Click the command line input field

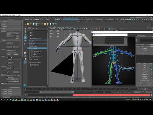click(x=50, y=95)
